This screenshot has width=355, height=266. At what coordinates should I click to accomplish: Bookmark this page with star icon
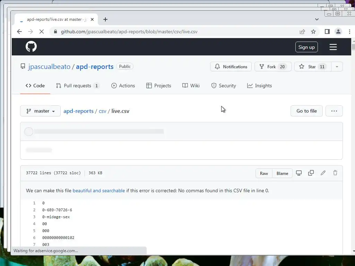313,32
